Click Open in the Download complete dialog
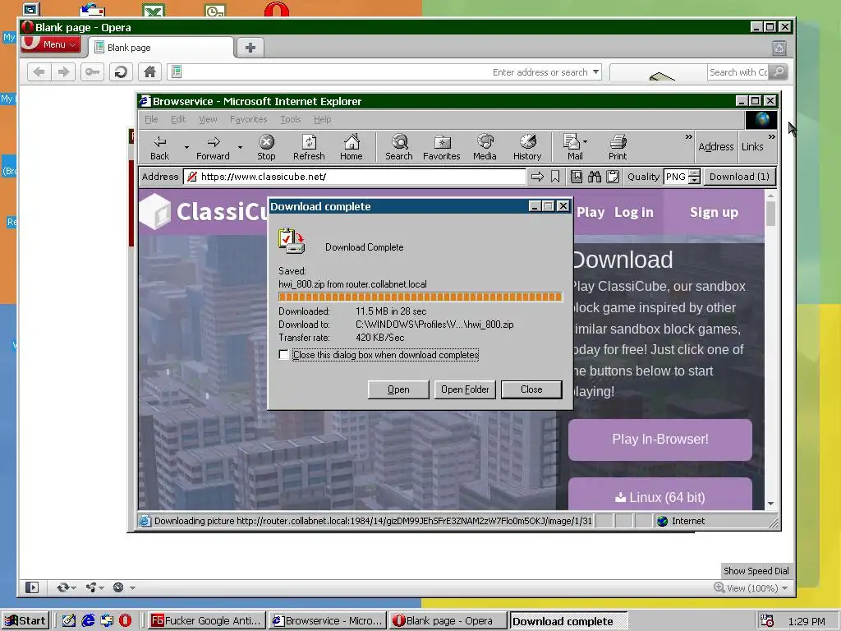Viewport: 841px width, 631px height. pyautogui.click(x=398, y=389)
